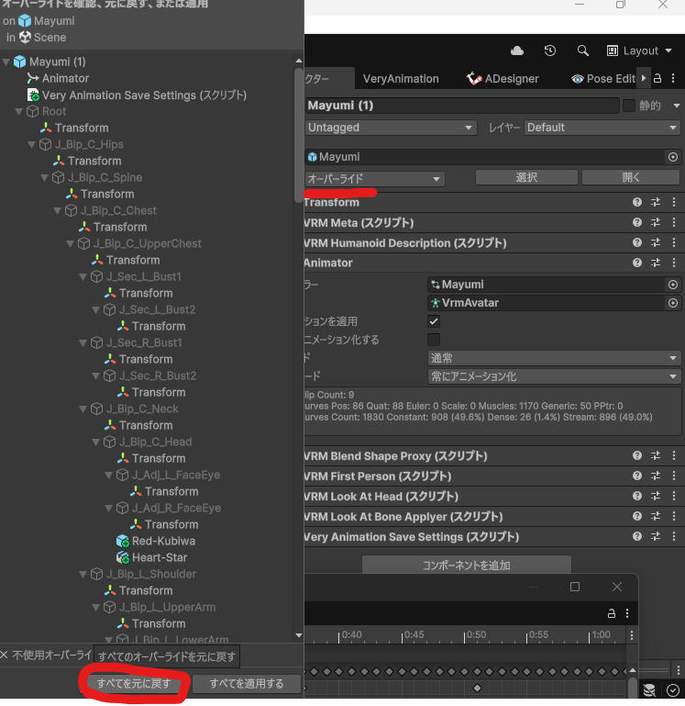
Task: Toggle the 静的 (static) checkbox
Action: click(x=628, y=106)
